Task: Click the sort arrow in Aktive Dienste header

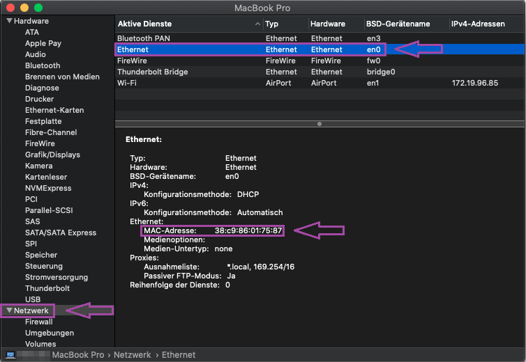Action: click(x=257, y=24)
